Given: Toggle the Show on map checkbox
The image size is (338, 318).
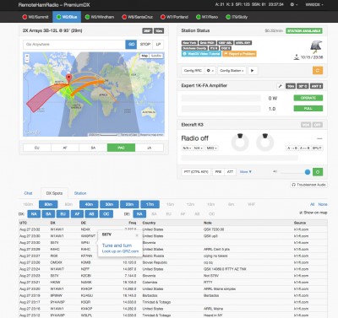Looking at the screenshot, I should coord(301,213).
